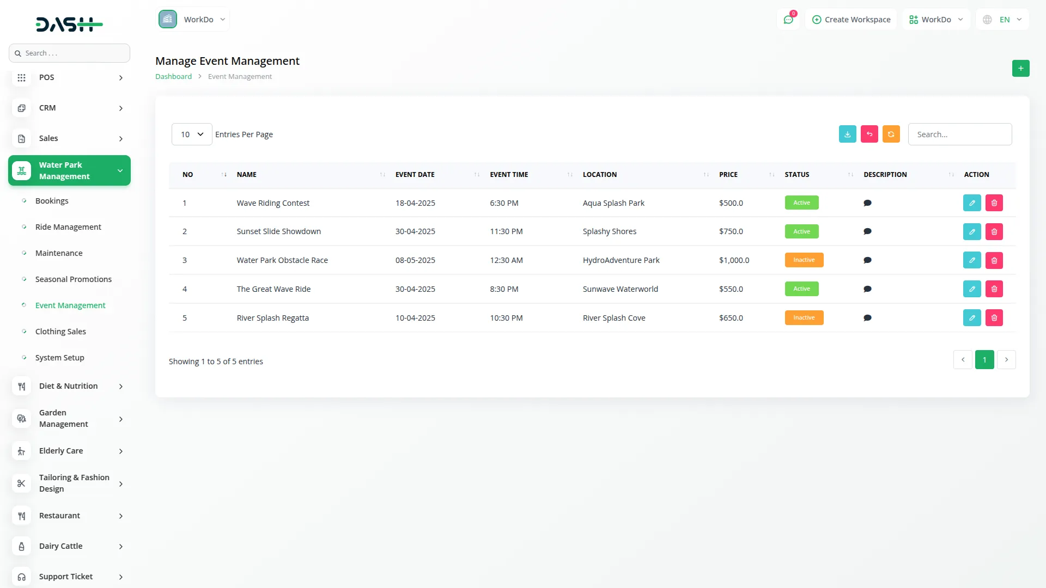Edit the Wave Riding Contest event
This screenshot has width=1046, height=588.
pos(971,203)
